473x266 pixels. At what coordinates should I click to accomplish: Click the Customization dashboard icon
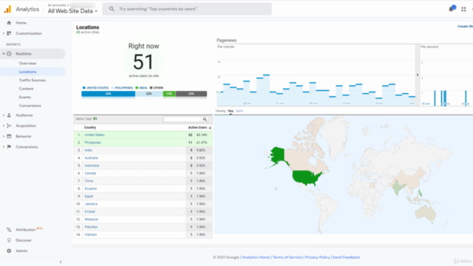(x=9, y=33)
